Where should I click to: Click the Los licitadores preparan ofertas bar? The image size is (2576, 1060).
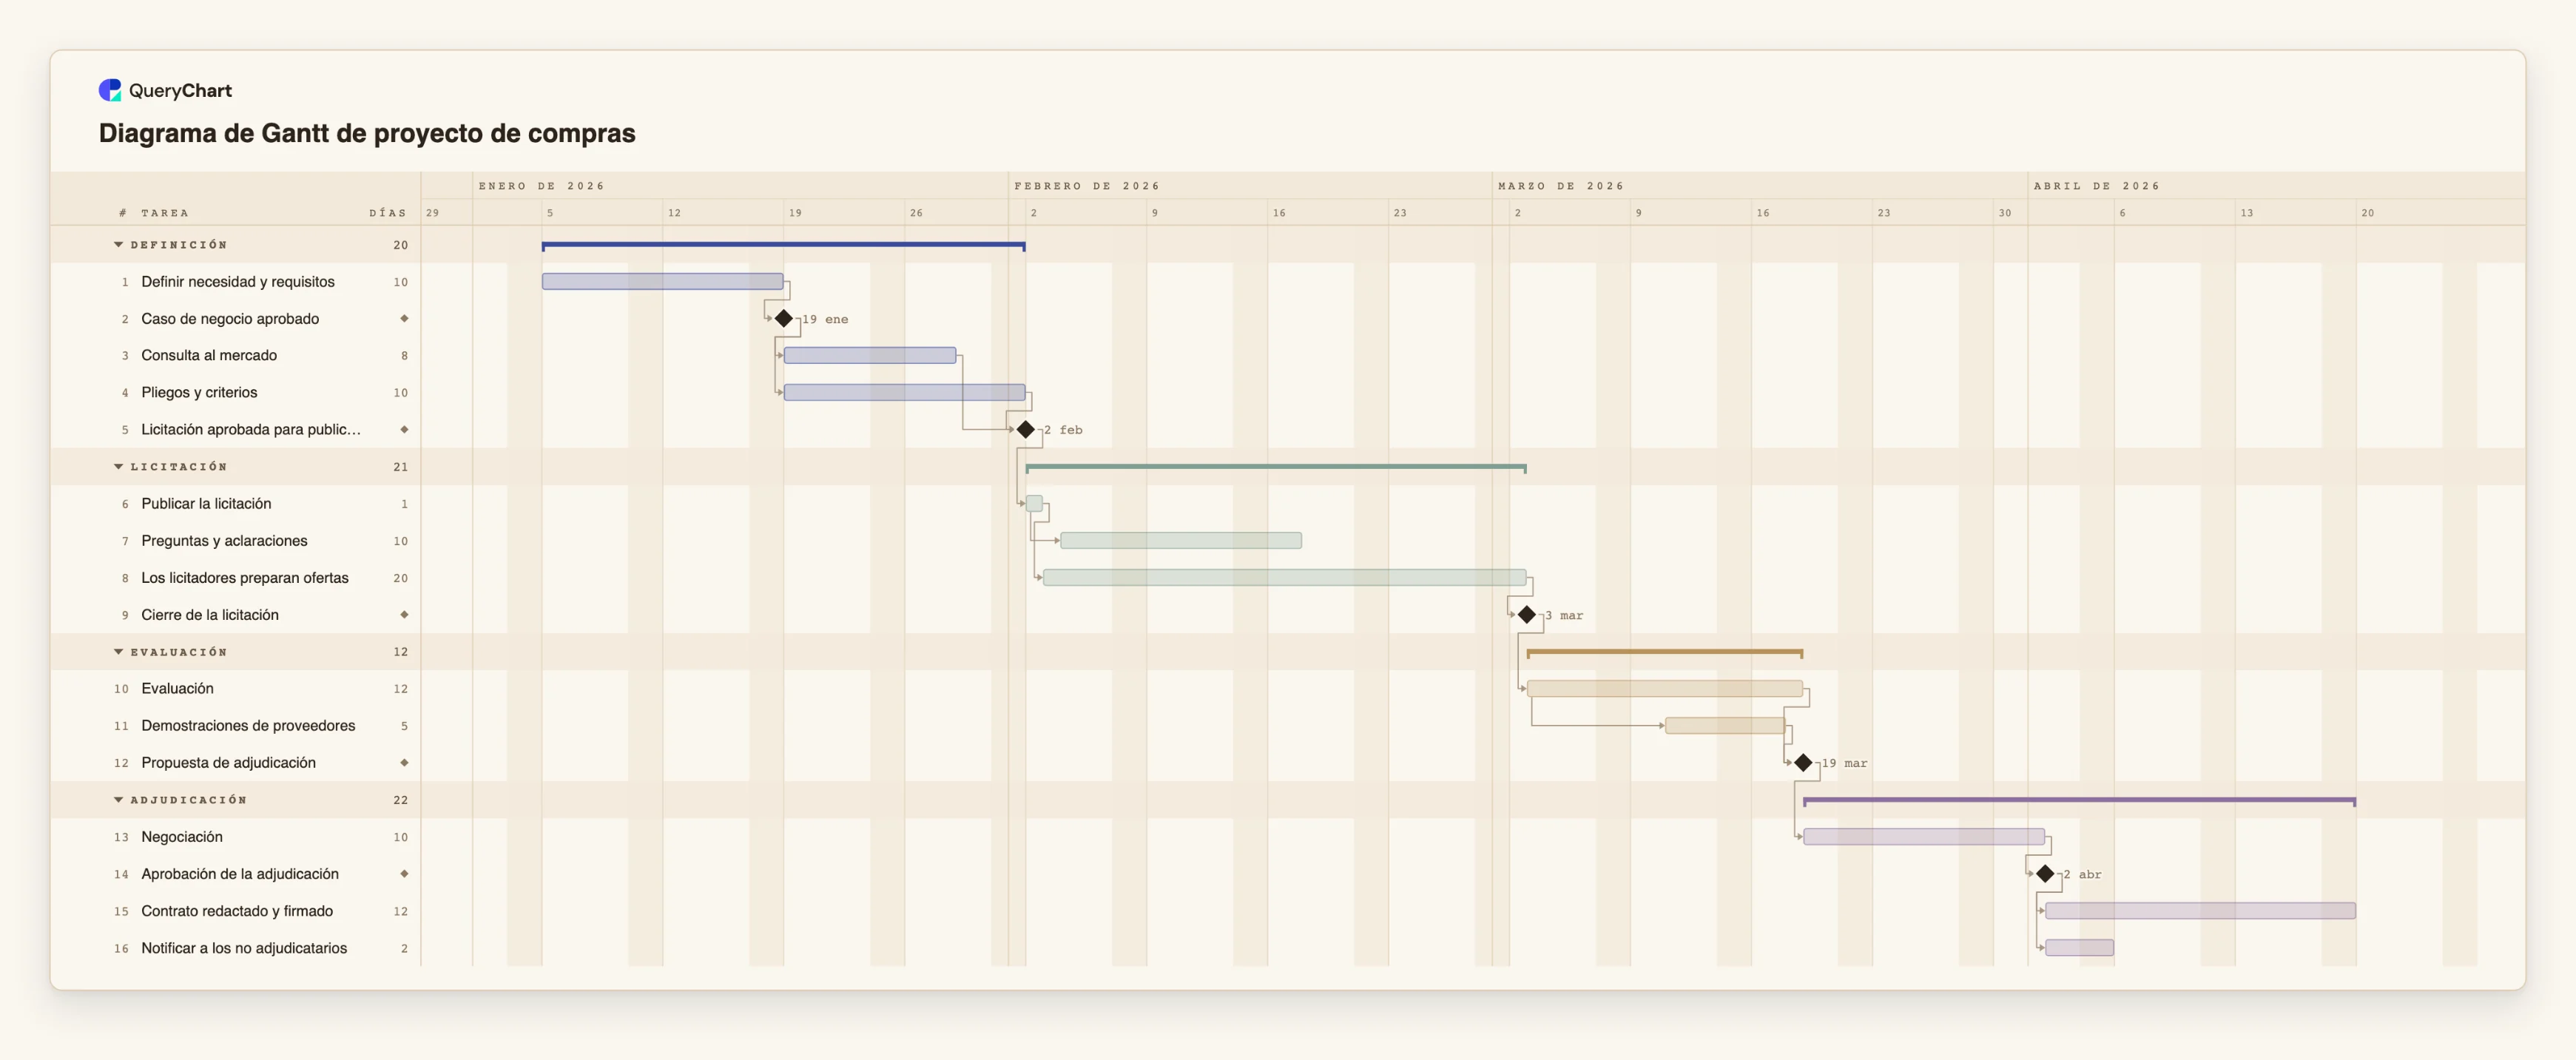(x=1284, y=578)
